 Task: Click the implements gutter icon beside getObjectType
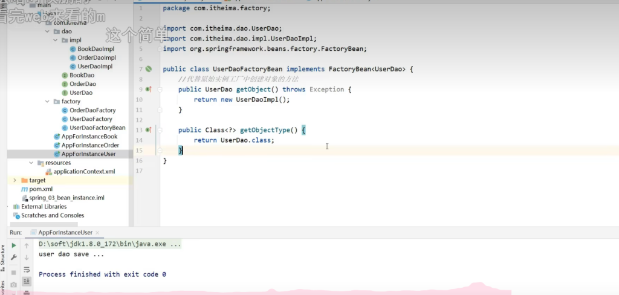(x=148, y=130)
